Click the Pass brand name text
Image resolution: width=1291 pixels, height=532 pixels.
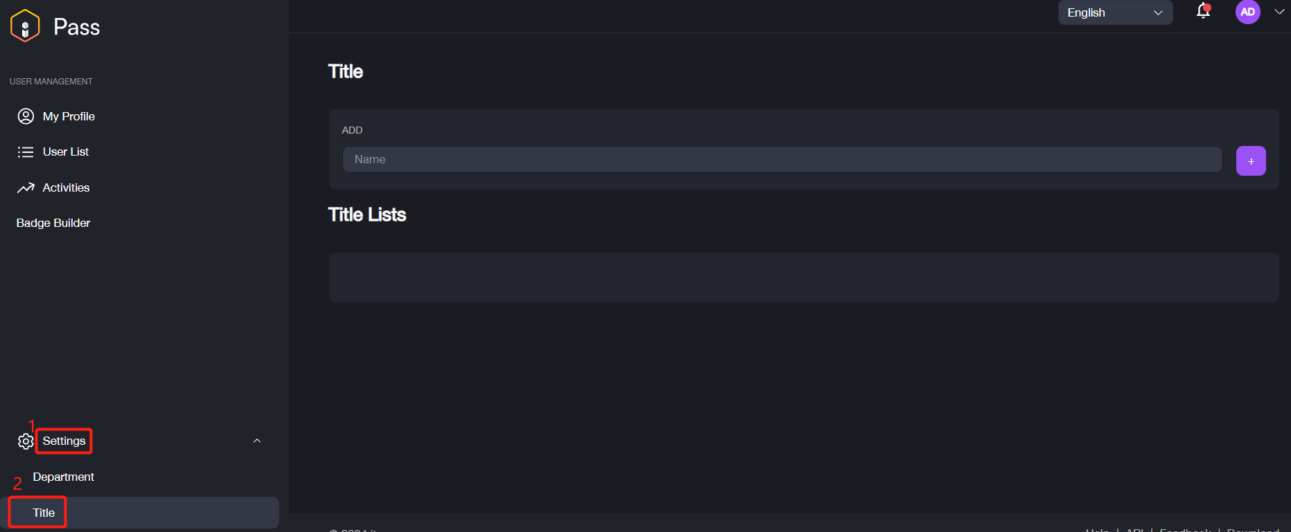(77, 27)
